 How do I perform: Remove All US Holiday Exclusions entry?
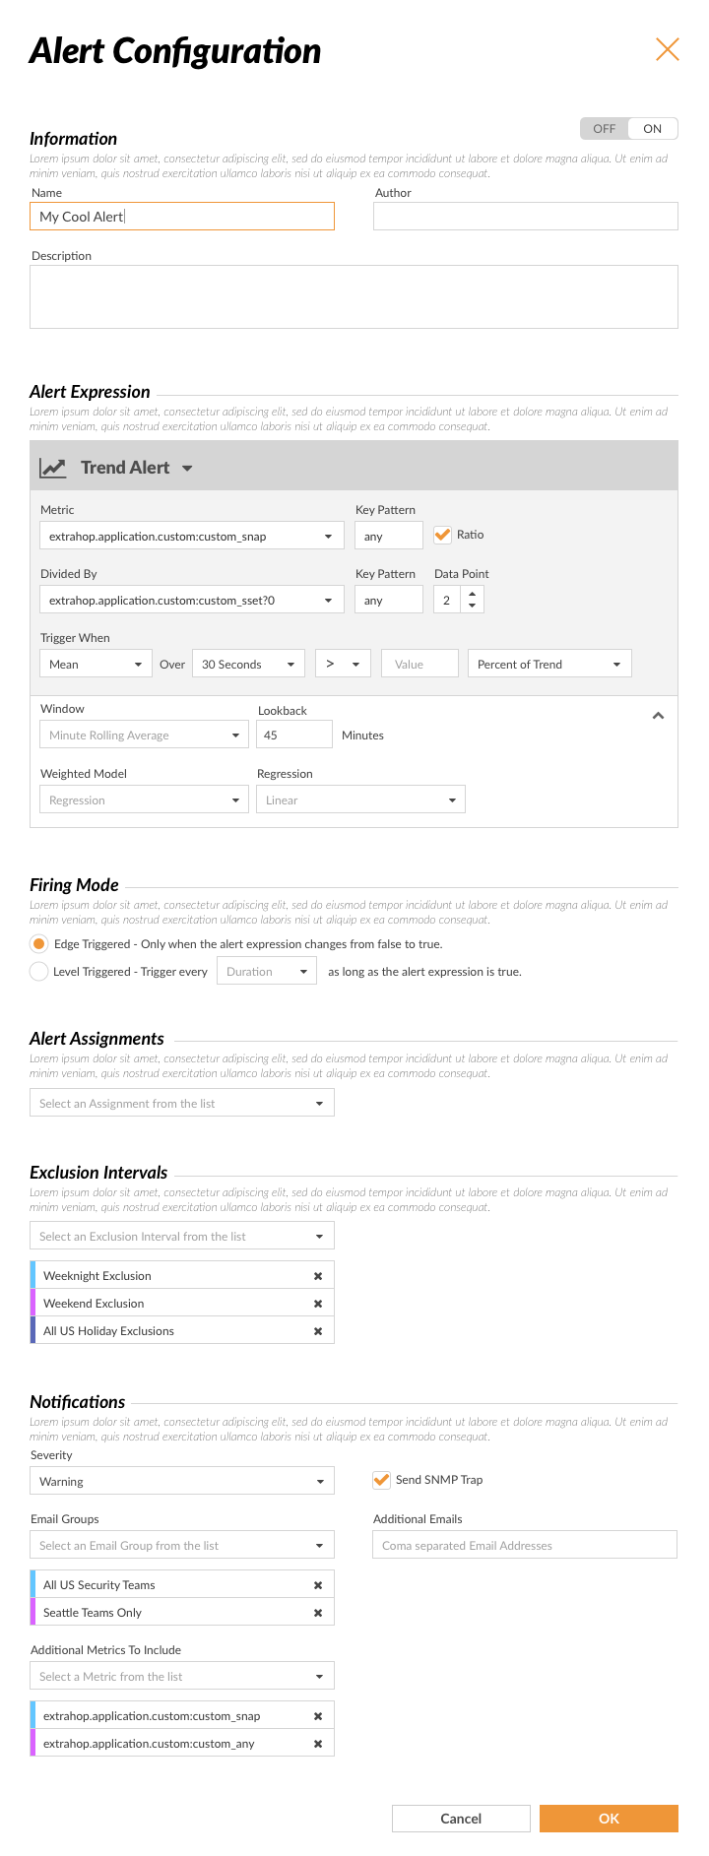pyautogui.click(x=318, y=1331)
